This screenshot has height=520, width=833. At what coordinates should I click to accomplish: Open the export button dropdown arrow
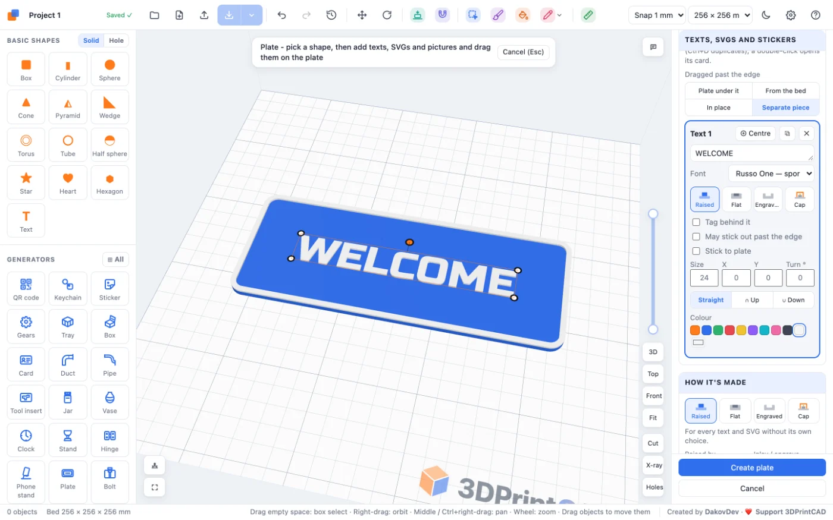click(x=252, y=15)
